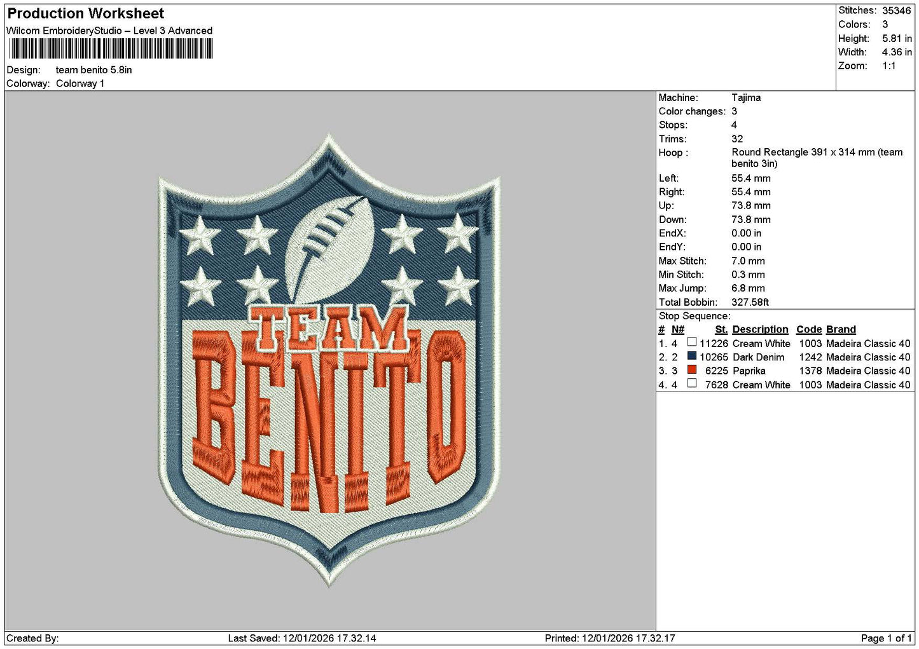Click the Zoom value 1:1
The width and height of the screenshot is (919, 649).
tap(889, 66)
